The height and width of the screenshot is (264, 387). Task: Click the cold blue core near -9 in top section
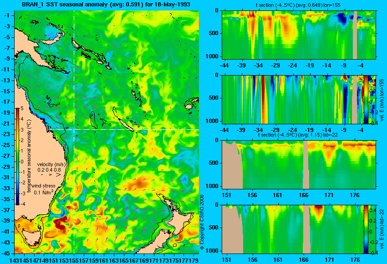tap(342, 18)
